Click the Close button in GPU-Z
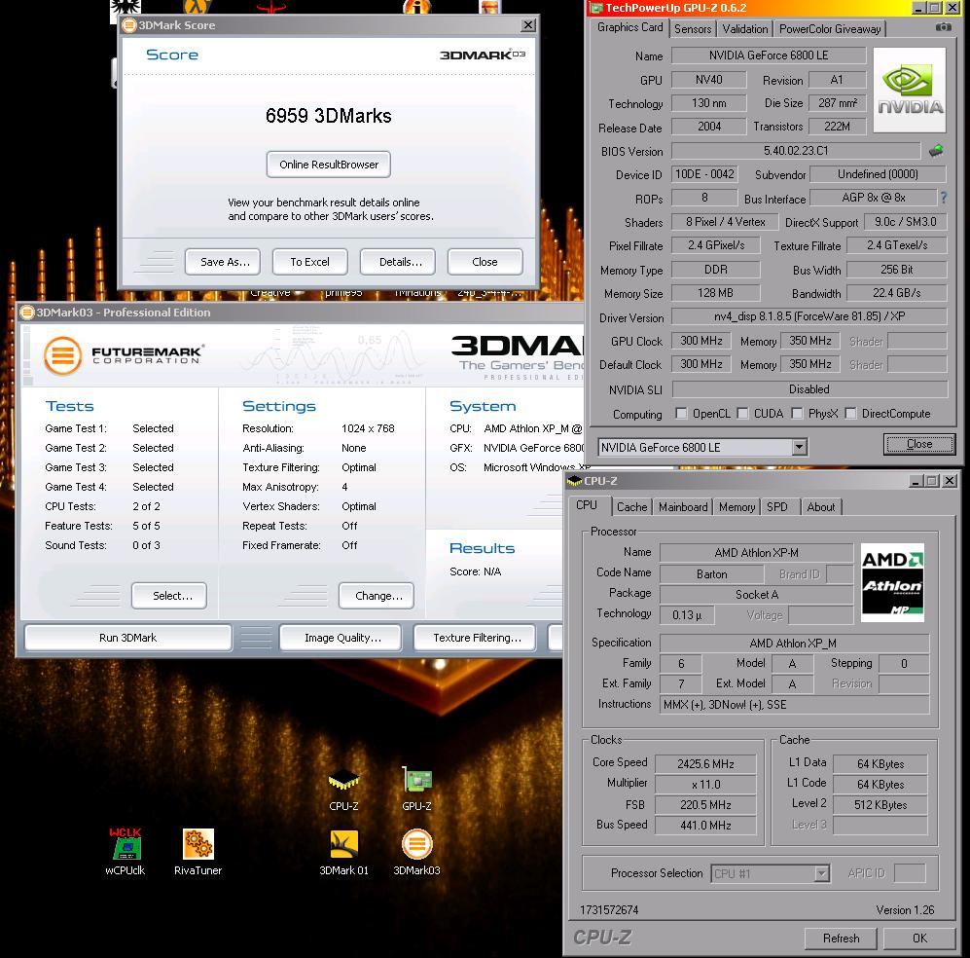The height and width of the screenshot is (958, 970). tap(919, 444)
